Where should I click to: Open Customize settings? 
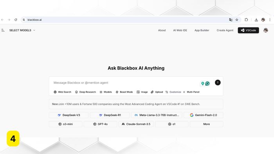point(173,92)
